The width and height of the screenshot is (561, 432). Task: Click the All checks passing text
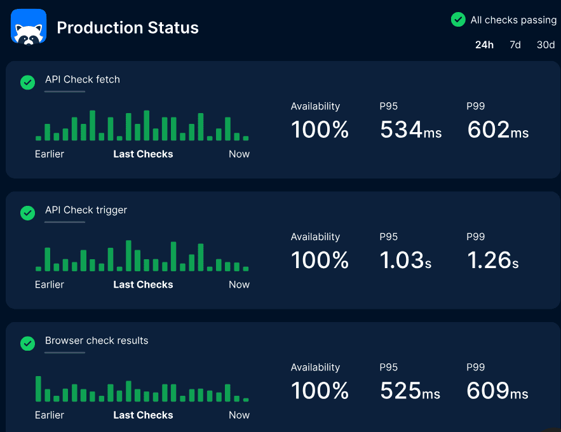513,20
